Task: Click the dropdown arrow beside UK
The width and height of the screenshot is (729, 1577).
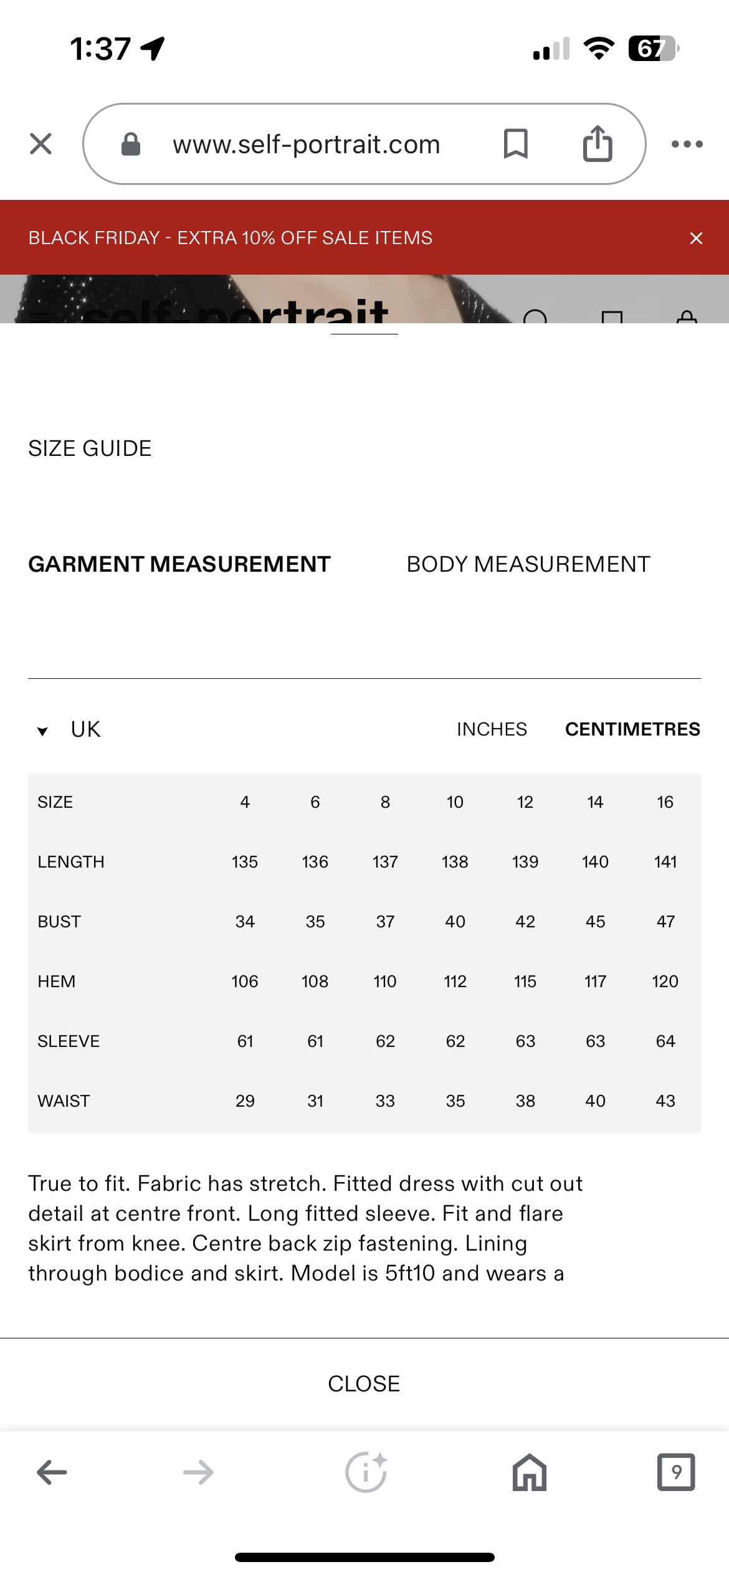Action: coord(42,731)
